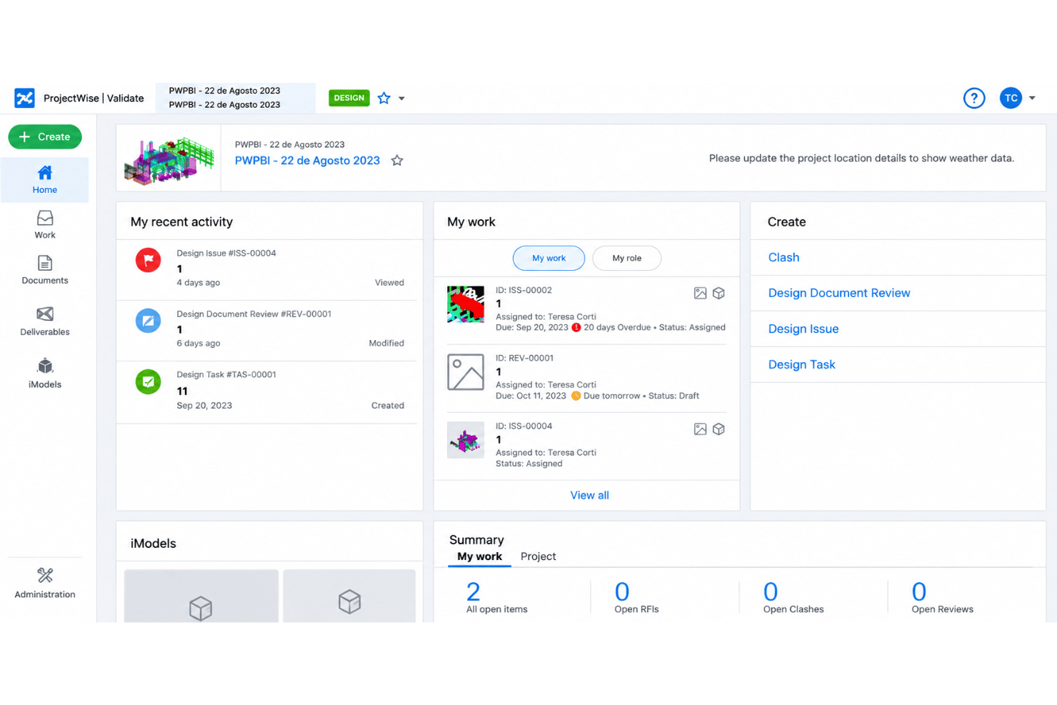Open the iModels sidebar section
The image size is (1057, 705).
(x=44, y=374)
